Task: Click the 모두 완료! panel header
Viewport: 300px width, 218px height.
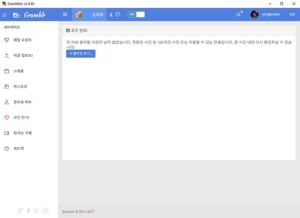Action: (x=179, y=30)
